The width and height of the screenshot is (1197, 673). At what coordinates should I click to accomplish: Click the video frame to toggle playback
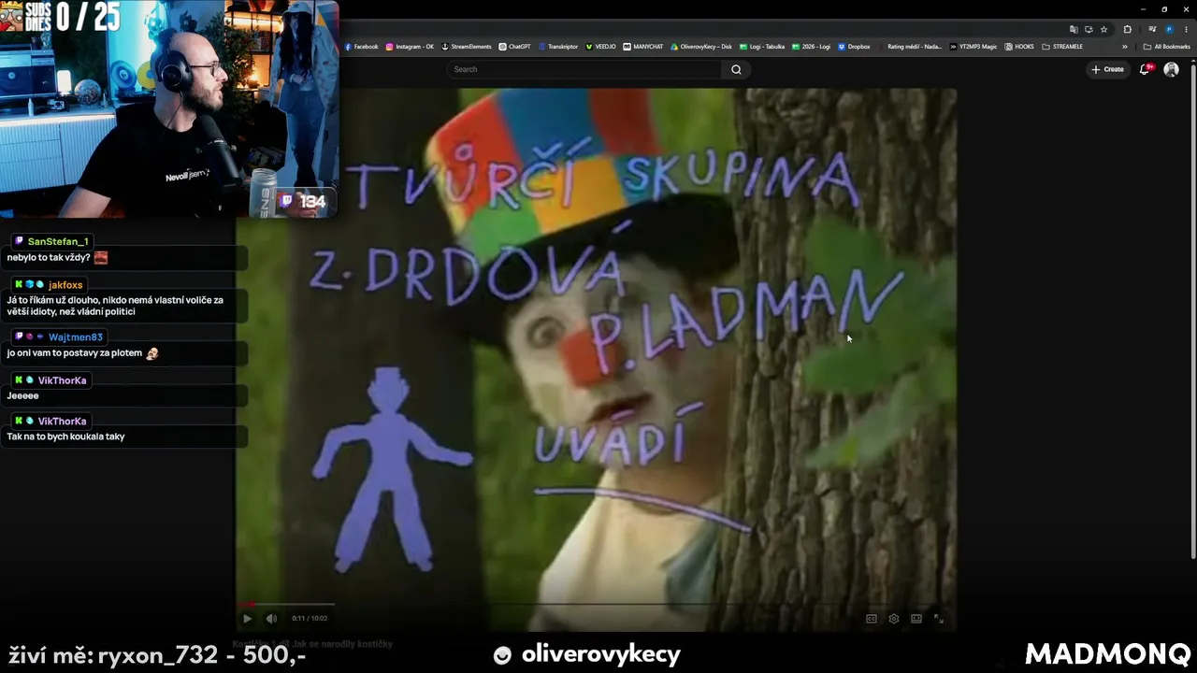pos(596,360)
